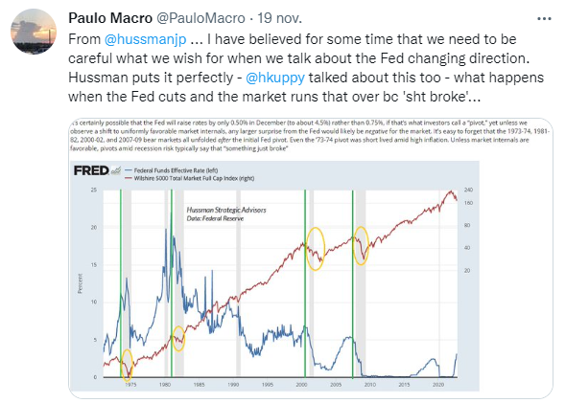Open the three-dot more options menu
This screenshot has height=403, width=565.
point(544,19)
